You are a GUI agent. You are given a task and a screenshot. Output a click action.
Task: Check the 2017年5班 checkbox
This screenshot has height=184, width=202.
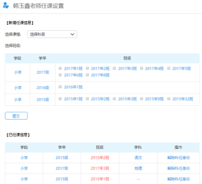point(169,68)
